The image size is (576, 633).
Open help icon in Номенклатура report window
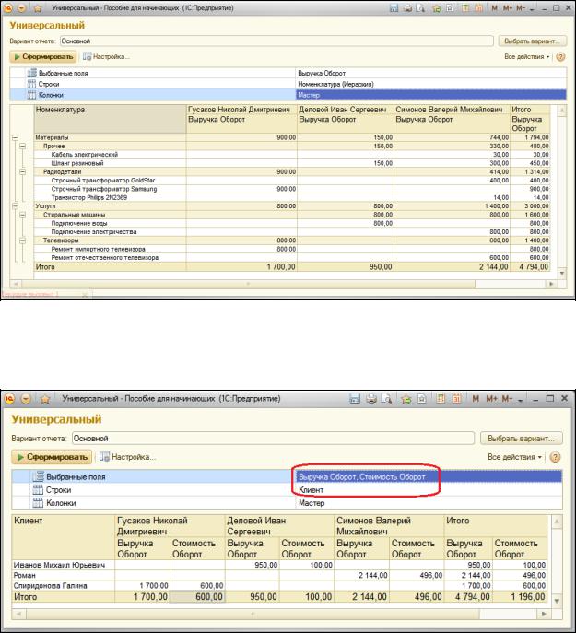(560, 57)
